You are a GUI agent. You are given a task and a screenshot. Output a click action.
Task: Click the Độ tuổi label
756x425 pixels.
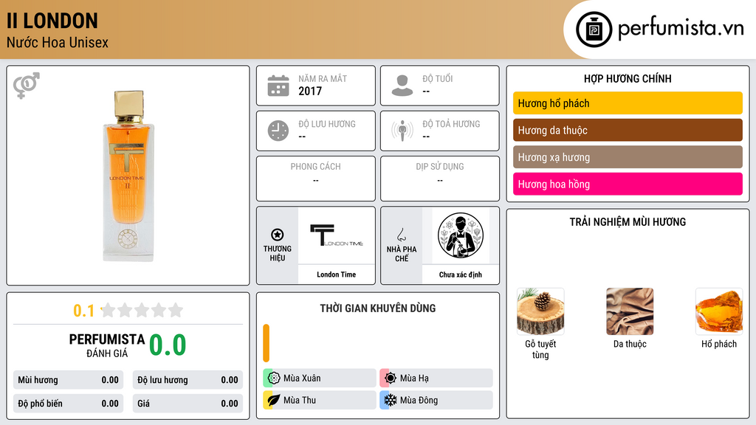point(438,78)
